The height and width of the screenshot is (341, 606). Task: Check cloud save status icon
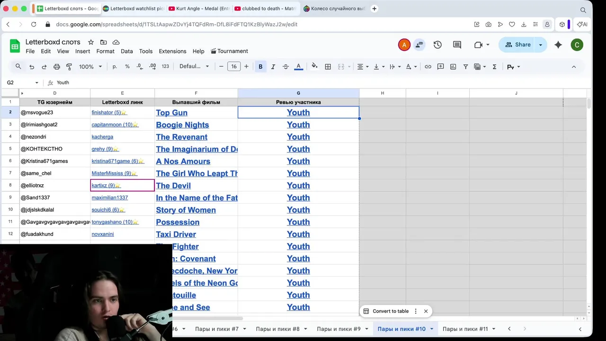point(116,42)
